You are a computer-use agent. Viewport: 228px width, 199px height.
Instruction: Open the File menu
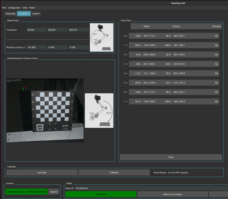4,8
